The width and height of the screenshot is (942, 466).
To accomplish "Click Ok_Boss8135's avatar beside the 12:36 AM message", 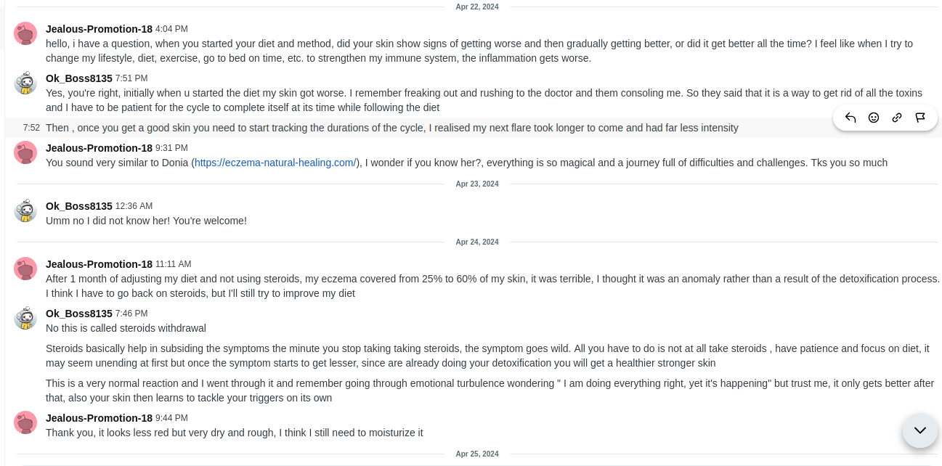I will coord(25,210).
